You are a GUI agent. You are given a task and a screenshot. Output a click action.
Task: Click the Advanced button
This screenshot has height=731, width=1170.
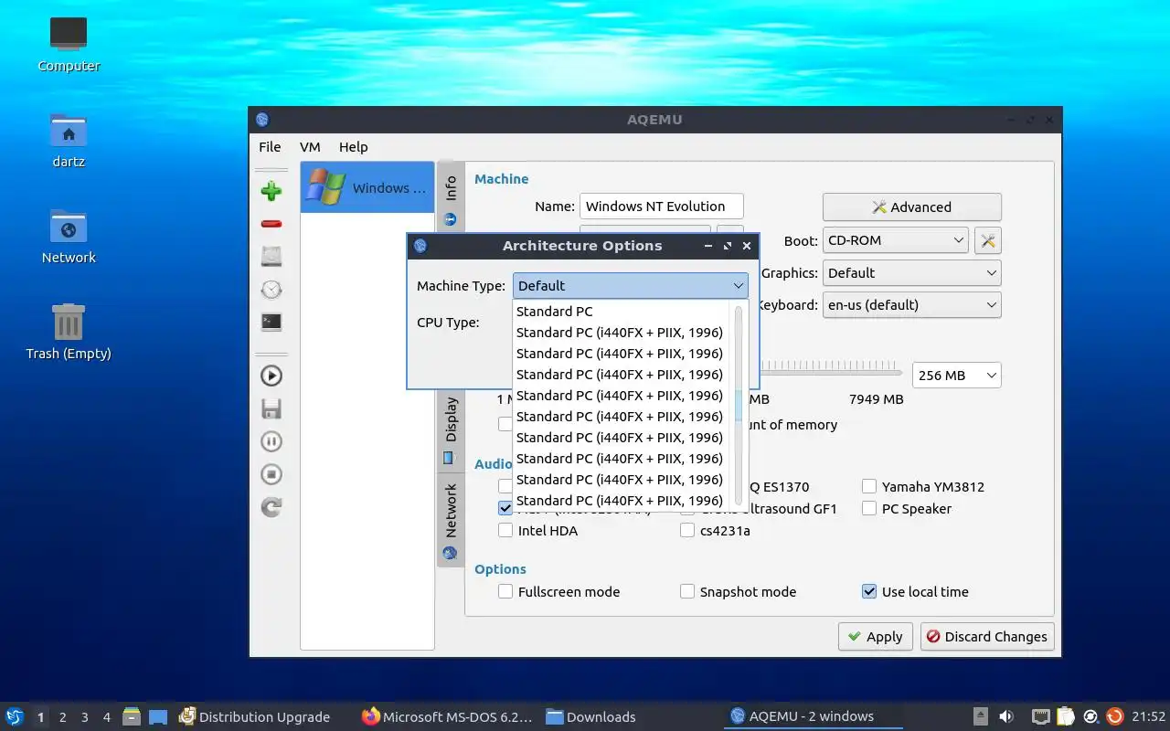coord(911,207)
